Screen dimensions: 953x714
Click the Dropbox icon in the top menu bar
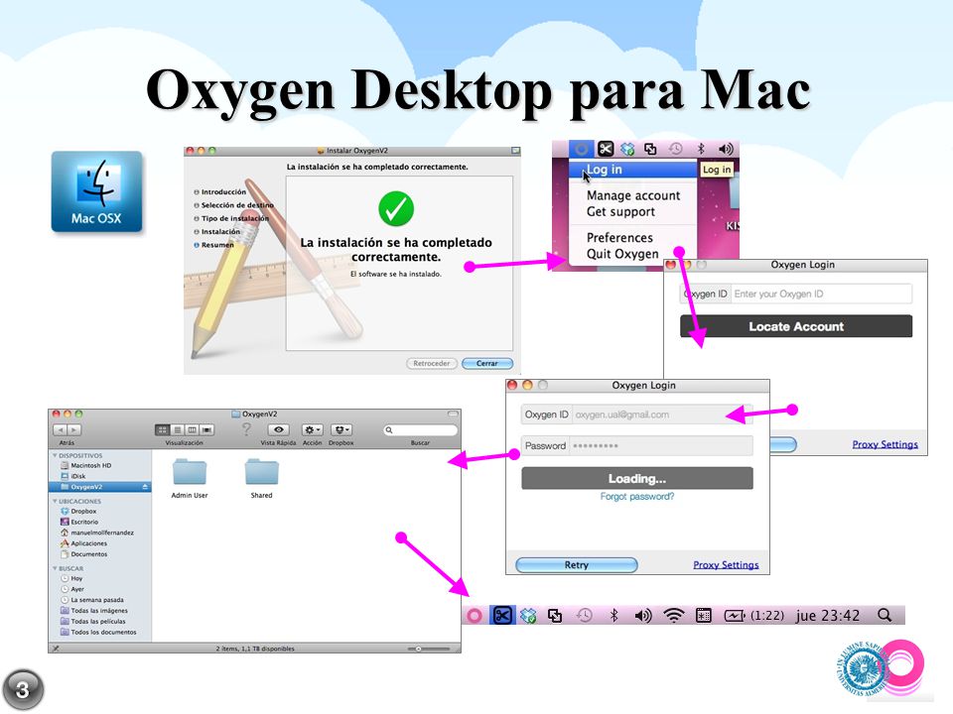point(627,149)
